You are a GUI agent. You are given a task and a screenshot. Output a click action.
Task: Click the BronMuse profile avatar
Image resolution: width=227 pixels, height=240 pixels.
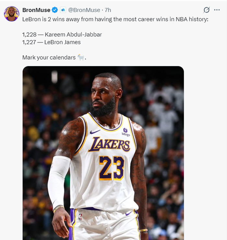[x=11, y=14]
